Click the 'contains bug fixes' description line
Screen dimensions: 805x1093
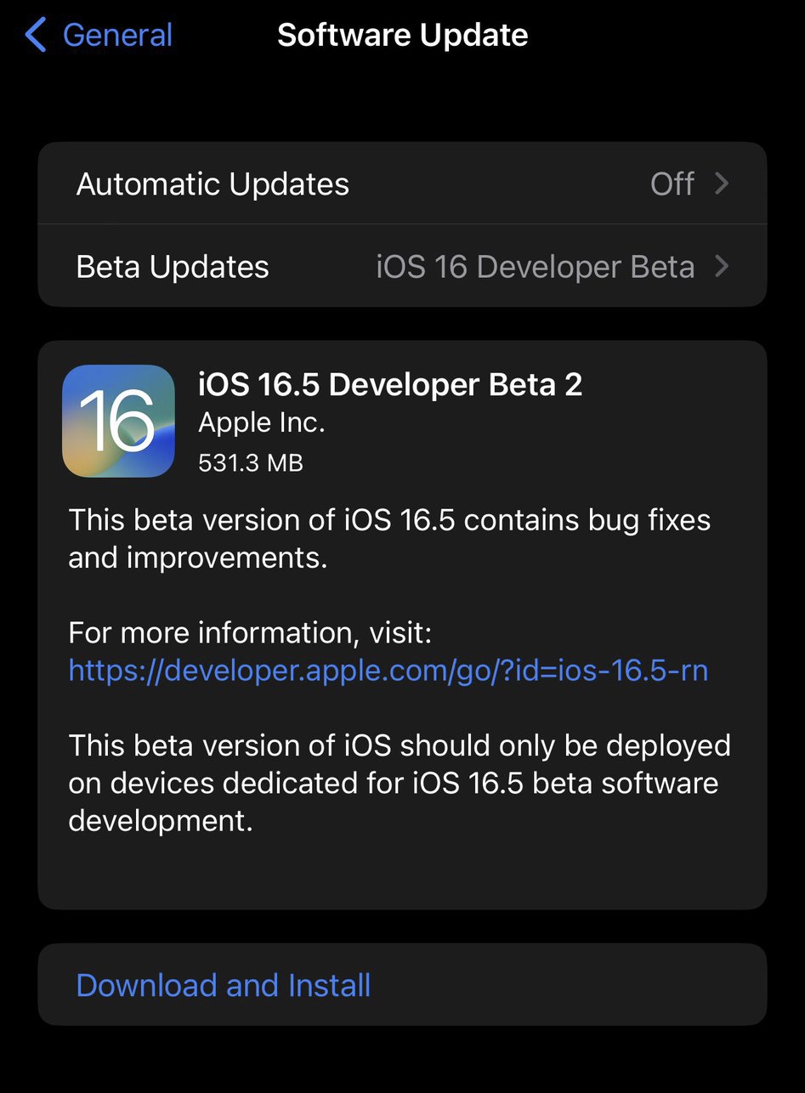(389, 520)
